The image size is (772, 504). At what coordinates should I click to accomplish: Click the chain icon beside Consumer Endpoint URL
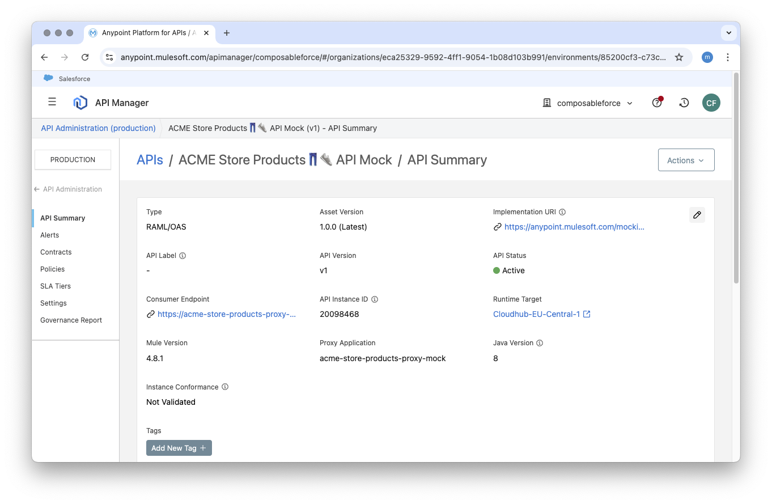(x=150, y=314)
